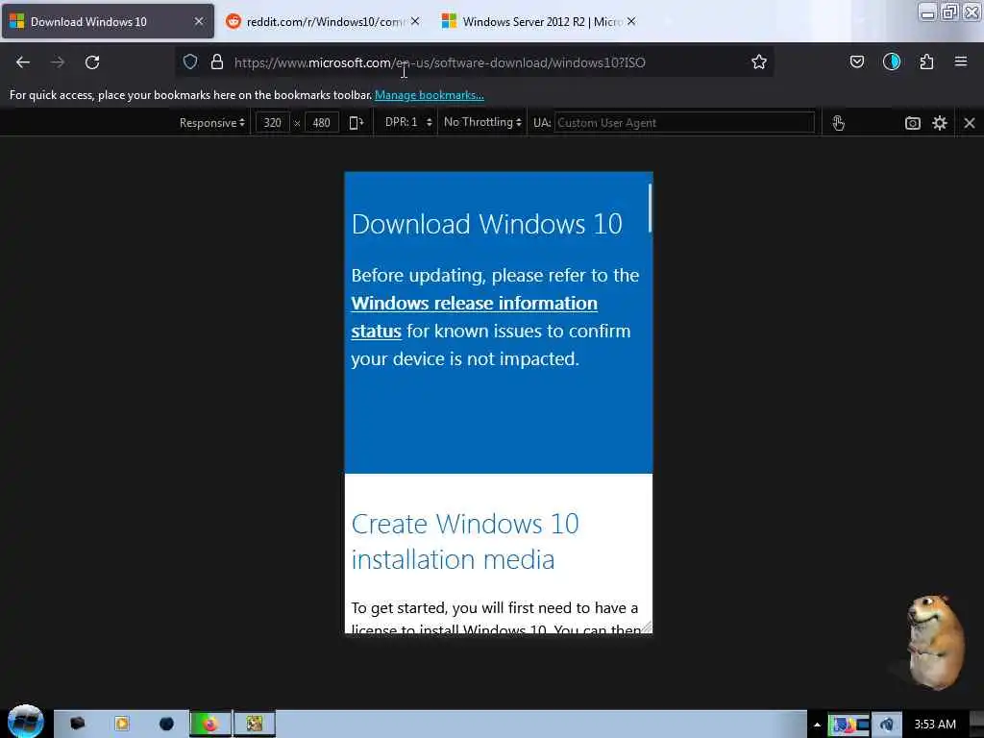Open the taskbar app next to Firefox

click(254, 725)
